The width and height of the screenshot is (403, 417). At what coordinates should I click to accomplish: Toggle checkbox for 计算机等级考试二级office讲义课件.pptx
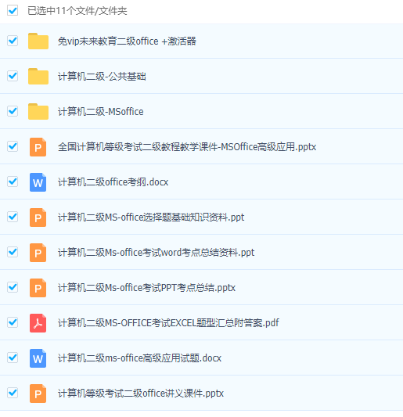(x=13, y=393)
